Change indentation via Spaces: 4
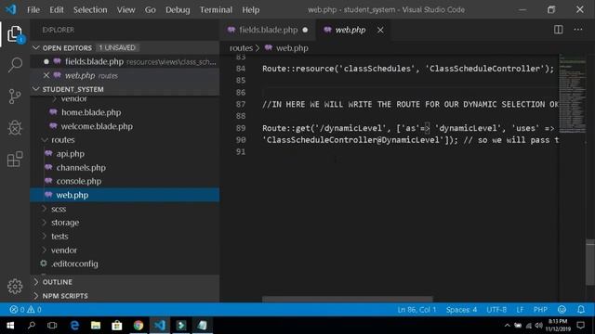Image resolution: width=595 pixels, height=334 pixels. 461,310
